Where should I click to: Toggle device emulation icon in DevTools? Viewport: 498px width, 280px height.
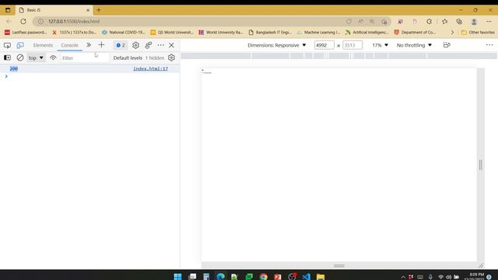coord(20,45)
